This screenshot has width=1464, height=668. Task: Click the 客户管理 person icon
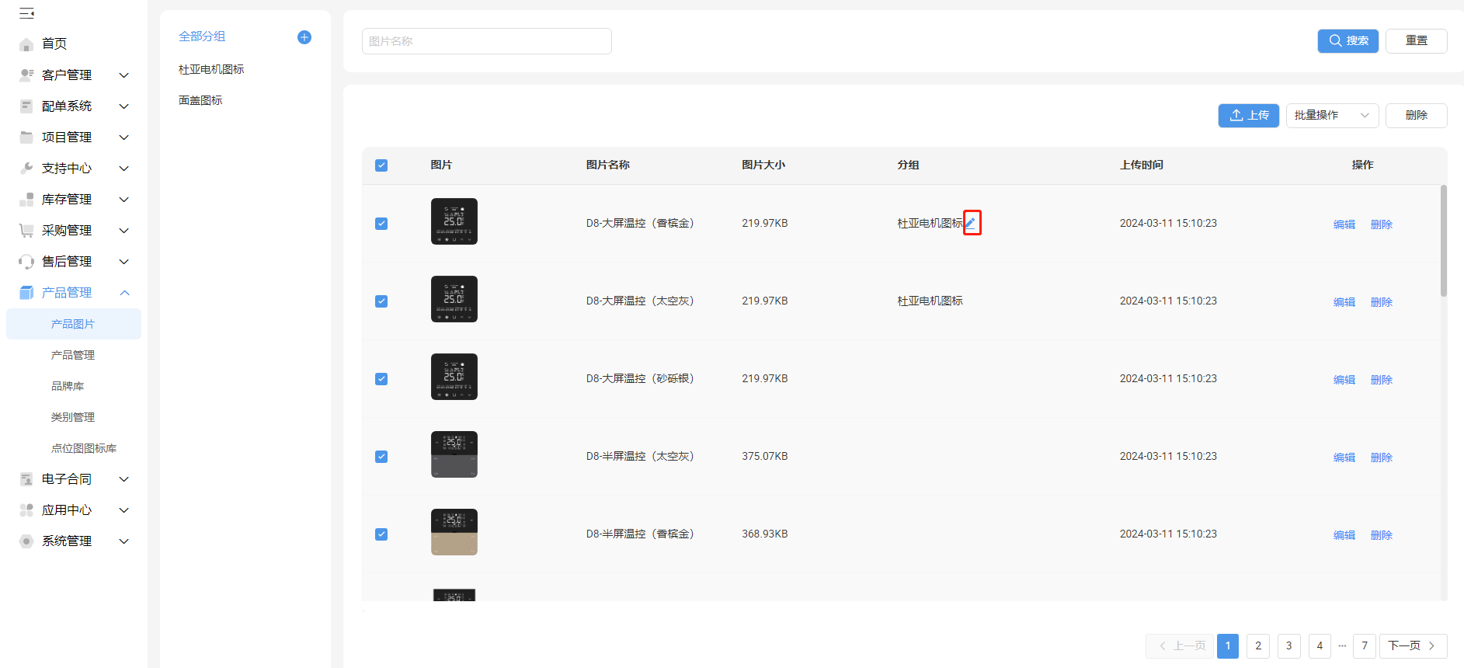(x=26, y=75)
